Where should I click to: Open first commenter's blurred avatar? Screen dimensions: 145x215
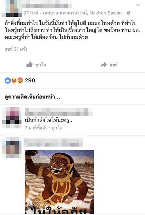coord(12,118)
